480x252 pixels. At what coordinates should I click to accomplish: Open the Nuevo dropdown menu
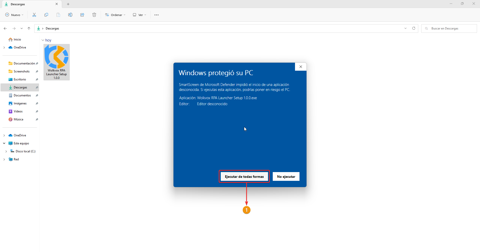point(14,15)
